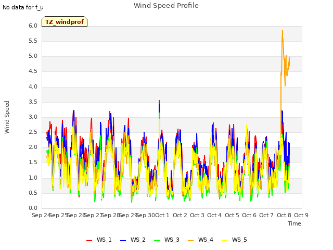Toggle the WS_2 legend label
The image size is (333, 250).
coord(138,240)
